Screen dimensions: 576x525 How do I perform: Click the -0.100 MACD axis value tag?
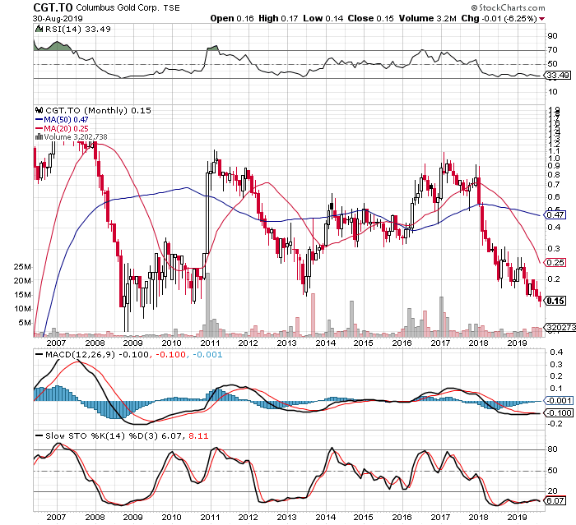(x=558, y=412)
